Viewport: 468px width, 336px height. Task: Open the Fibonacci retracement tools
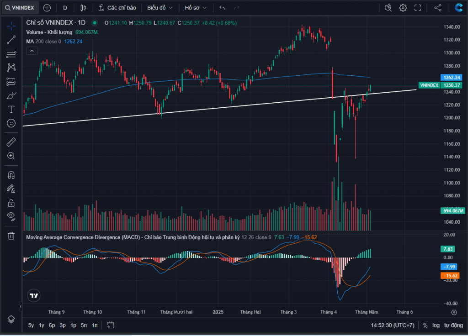(x=11, y=54)
